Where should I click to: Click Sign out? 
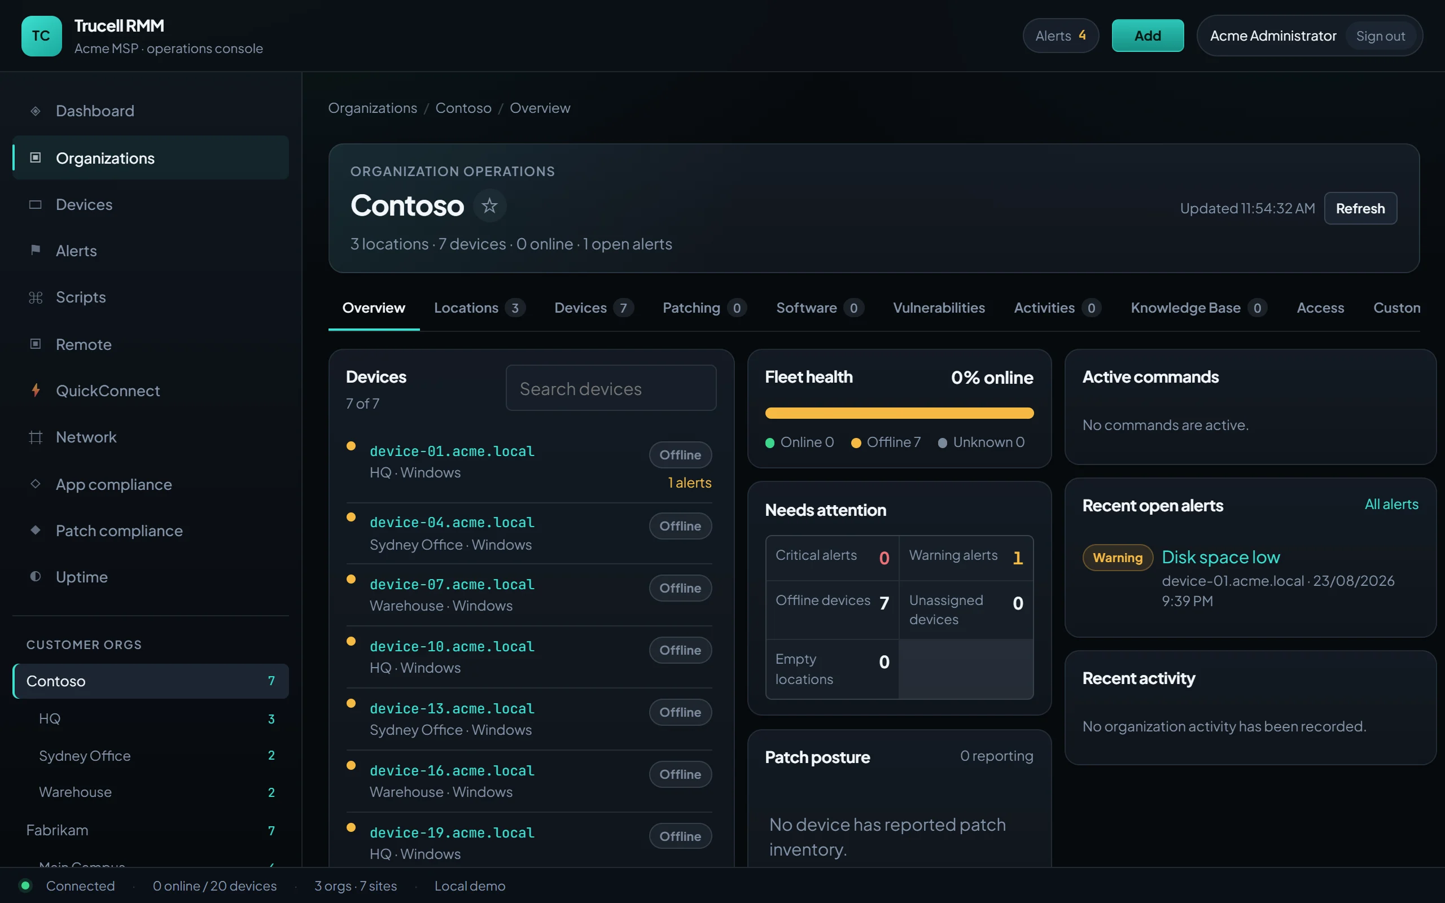coord(1380,36)
